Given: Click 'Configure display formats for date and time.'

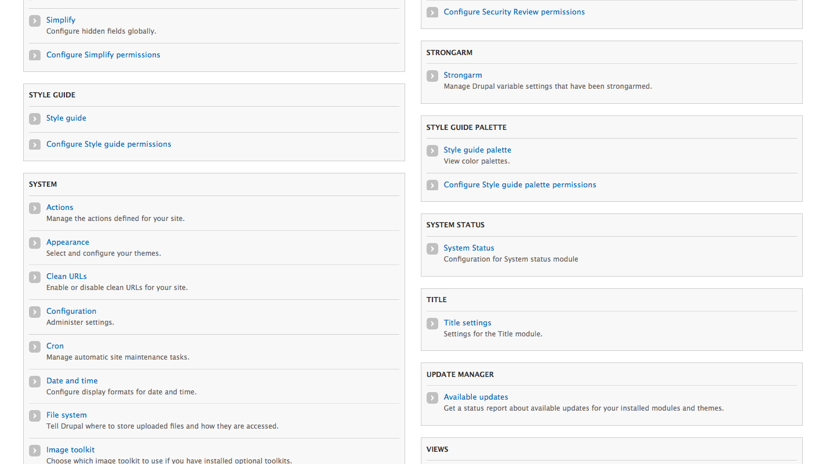Looking at the screenshot, I should (121, 392).
